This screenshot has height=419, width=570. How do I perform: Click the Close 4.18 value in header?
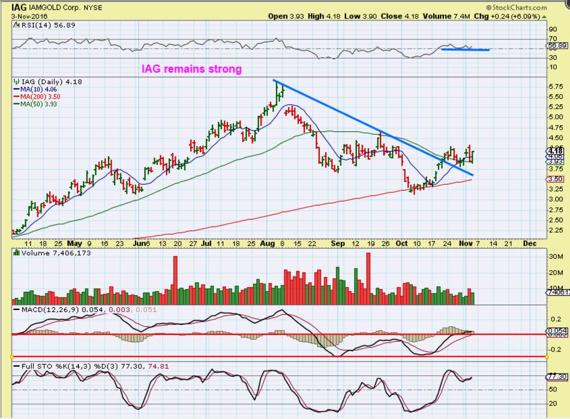click(400, 16)
